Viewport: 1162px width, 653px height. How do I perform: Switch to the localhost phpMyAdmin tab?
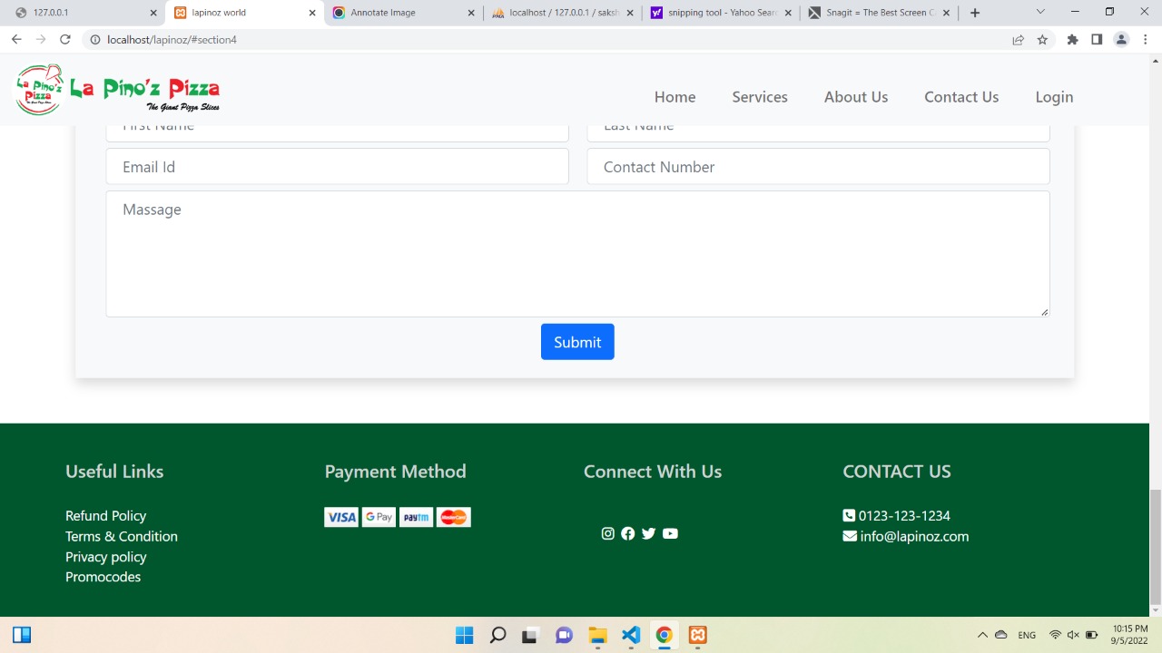coord(562,13)
